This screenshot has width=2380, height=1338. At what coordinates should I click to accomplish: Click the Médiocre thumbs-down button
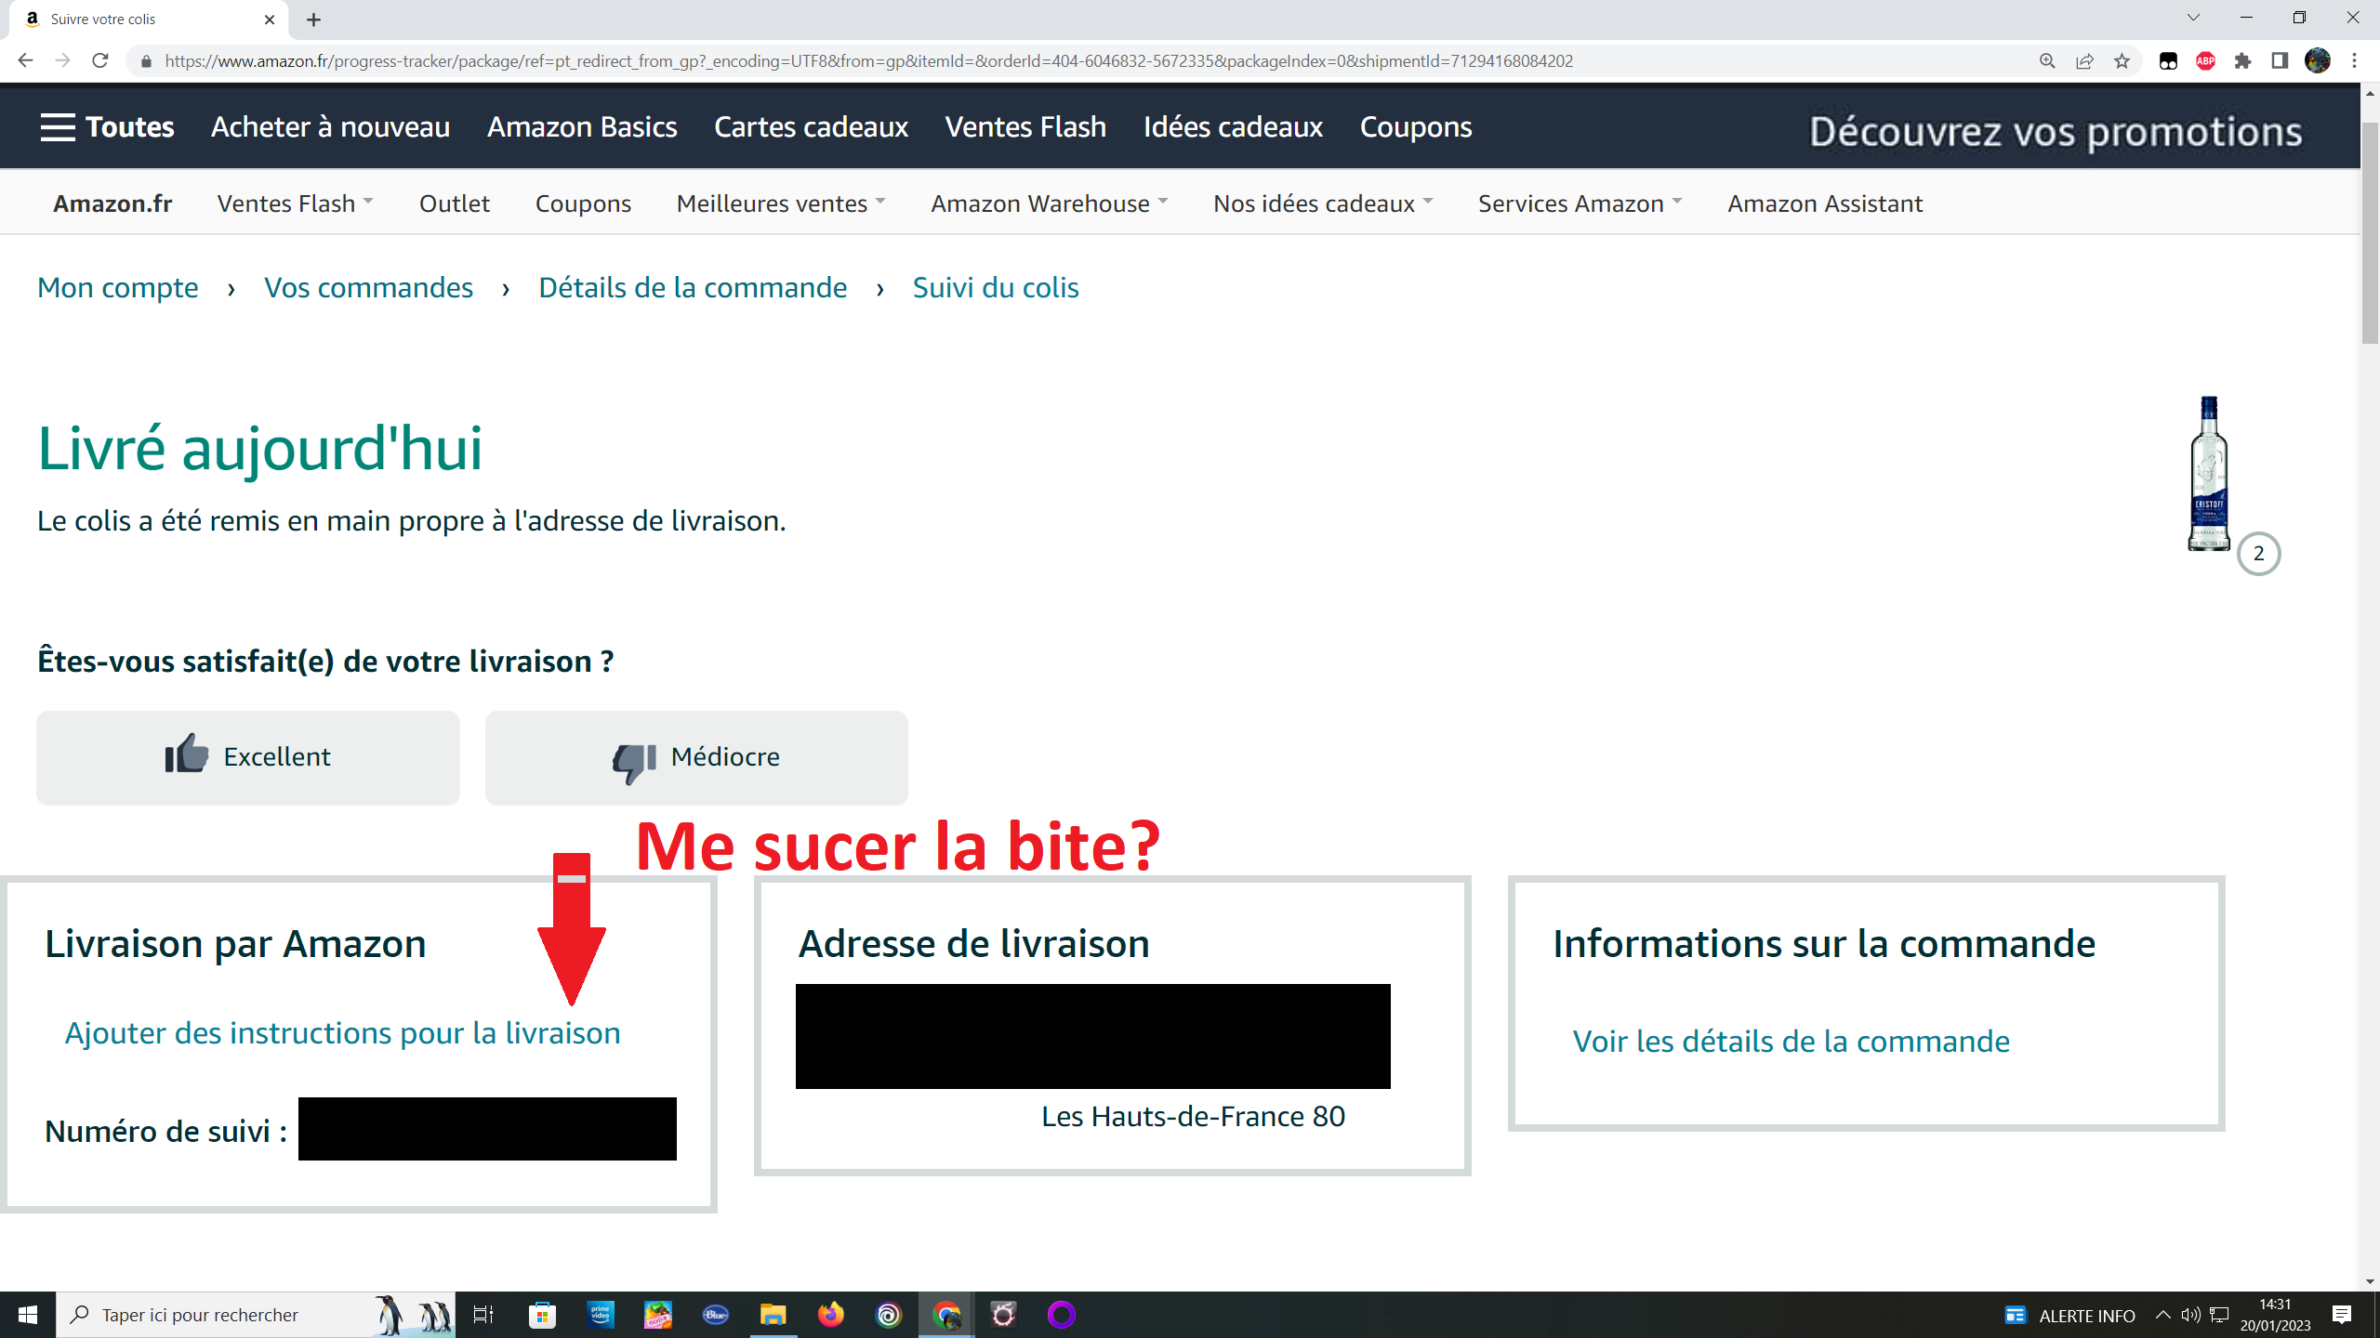[696, 757]
